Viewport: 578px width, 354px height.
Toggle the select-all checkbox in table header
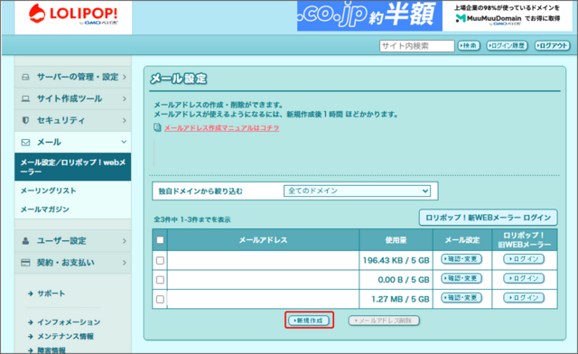coord(160,240)
